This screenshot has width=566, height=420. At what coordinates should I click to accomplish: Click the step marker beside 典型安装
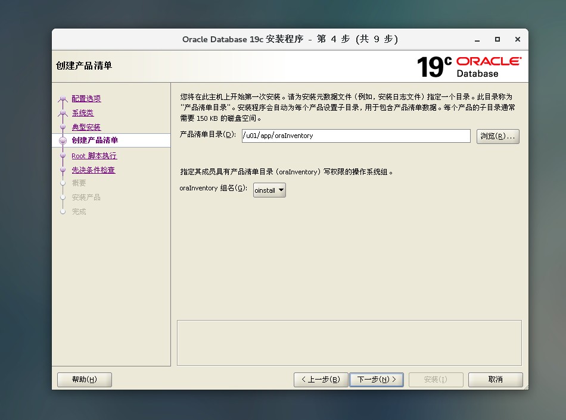pyautogui.click(x=63, y=127)
